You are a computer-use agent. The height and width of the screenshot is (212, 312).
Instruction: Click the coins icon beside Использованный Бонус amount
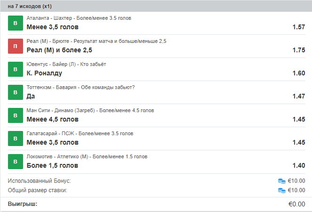[x=282, y=180]
